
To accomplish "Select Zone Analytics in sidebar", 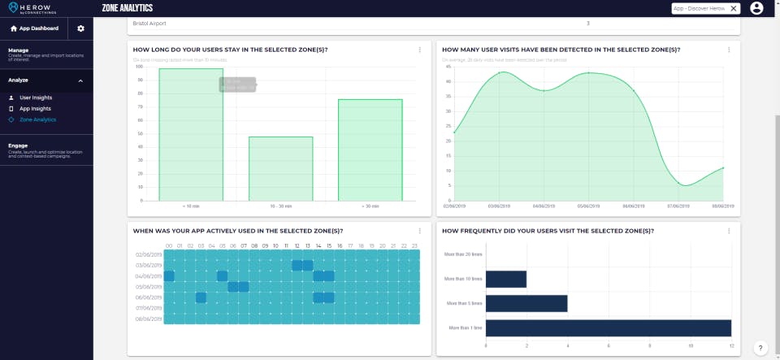I will tap(38, 119).
